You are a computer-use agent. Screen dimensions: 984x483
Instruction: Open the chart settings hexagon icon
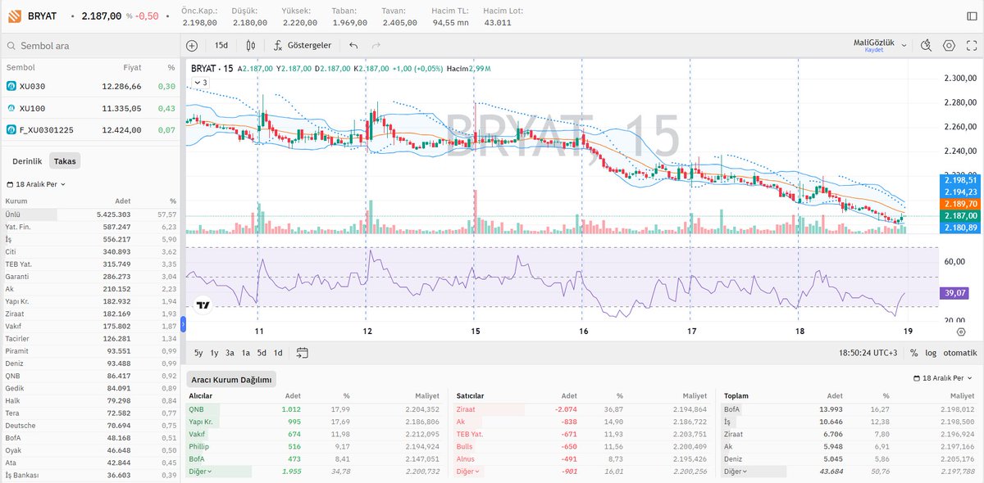(x=950, y=46)
